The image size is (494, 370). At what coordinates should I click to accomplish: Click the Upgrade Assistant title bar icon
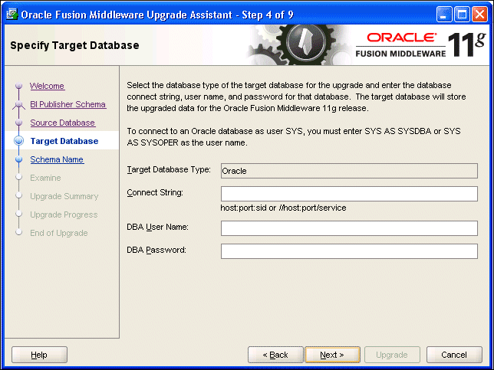[x=12, y=15]
